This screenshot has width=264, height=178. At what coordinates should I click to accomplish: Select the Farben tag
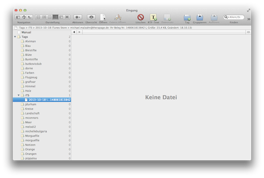pyautogui.click(x=42, y=73)
